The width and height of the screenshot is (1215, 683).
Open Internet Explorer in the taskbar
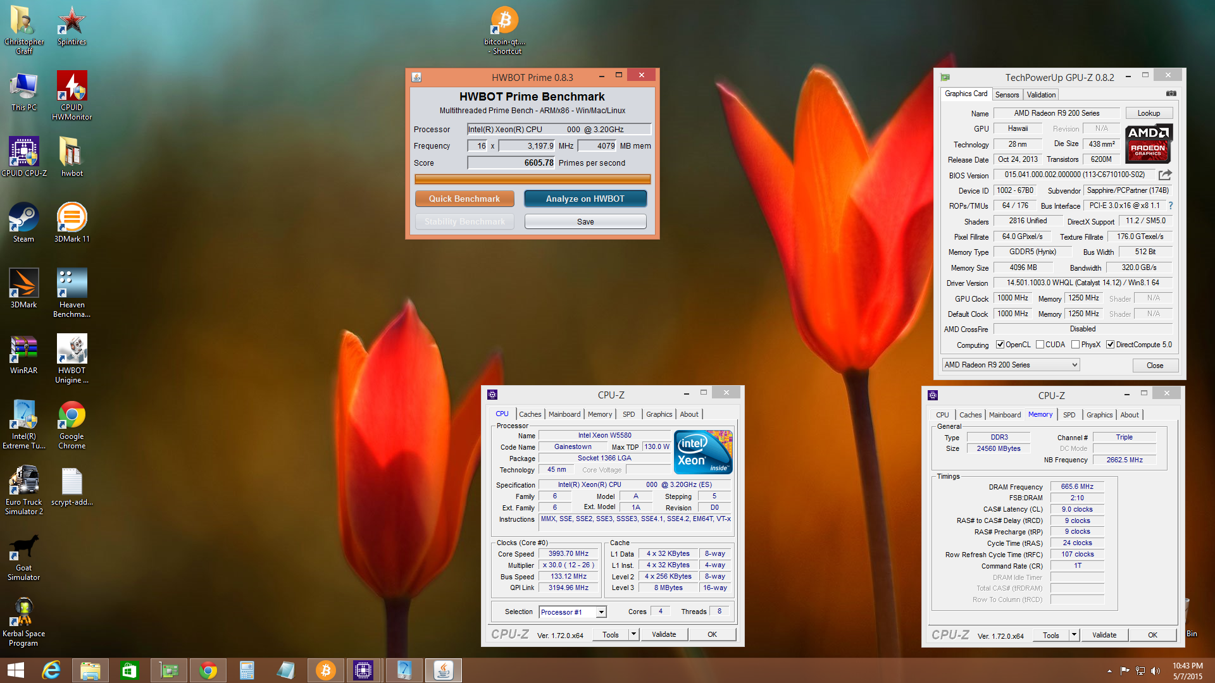(x=51, y=670)
